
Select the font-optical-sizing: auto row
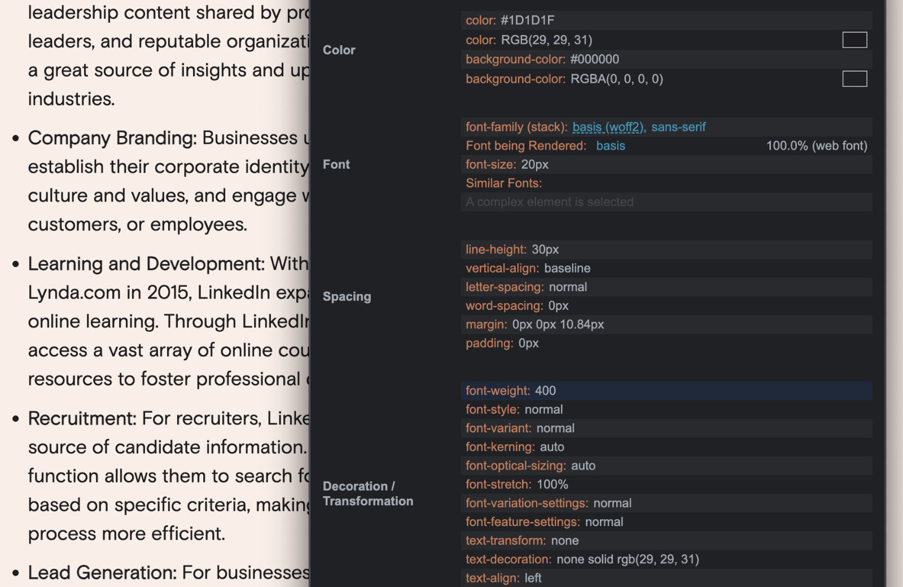tap(667, 466)
